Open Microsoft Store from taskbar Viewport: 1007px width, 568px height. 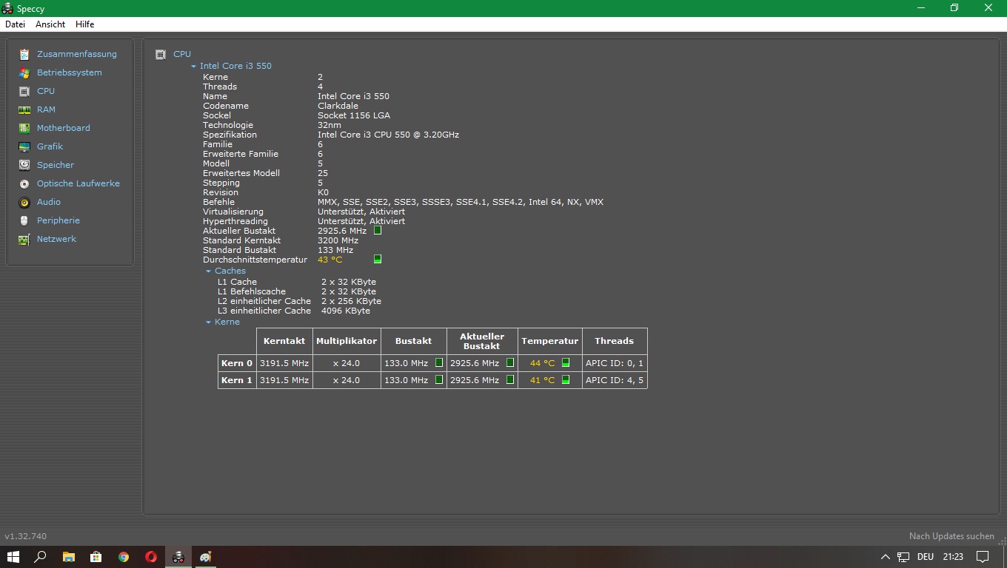click(x=96, y=557)
